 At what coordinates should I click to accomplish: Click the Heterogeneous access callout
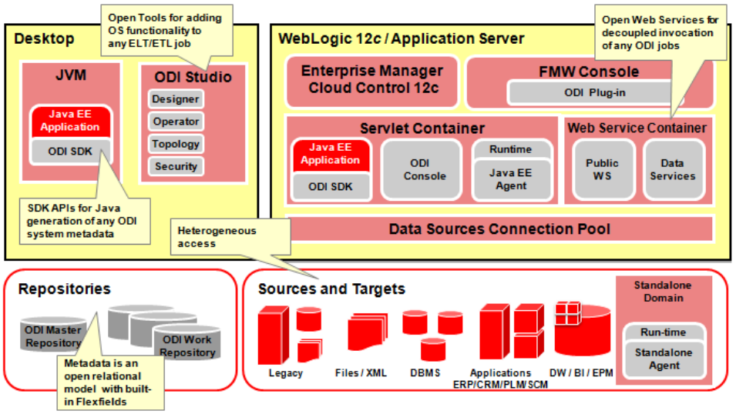[230, 237]
